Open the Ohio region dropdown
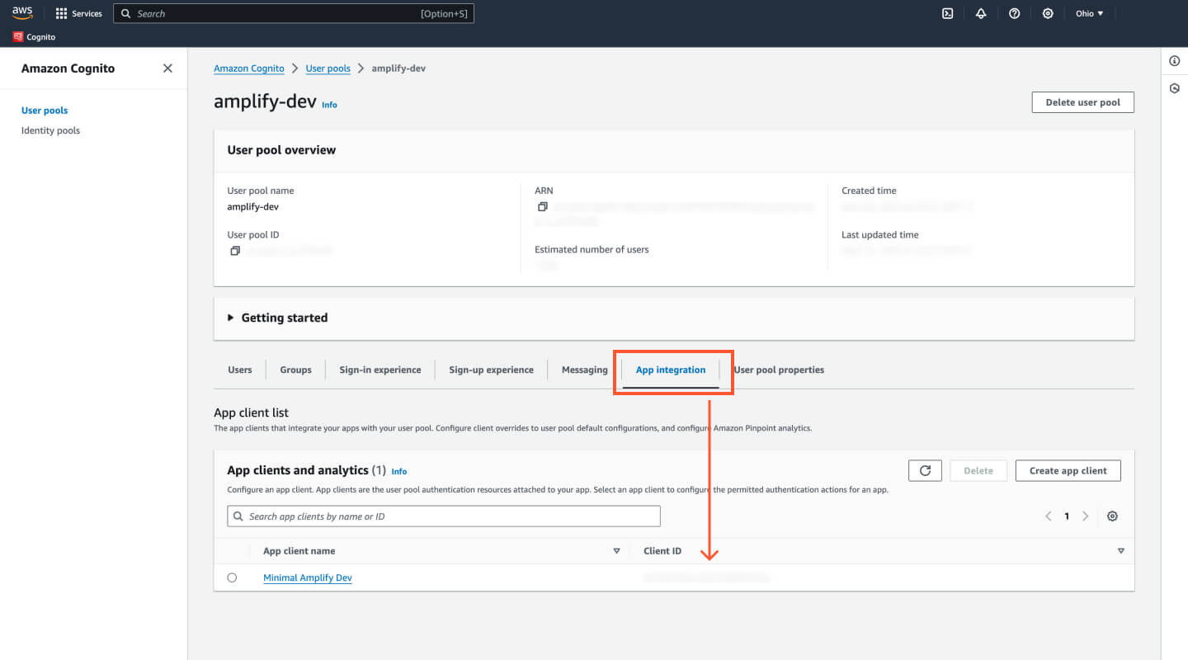Screen dimensions: 1188x660 click(x=1089, y=13)
